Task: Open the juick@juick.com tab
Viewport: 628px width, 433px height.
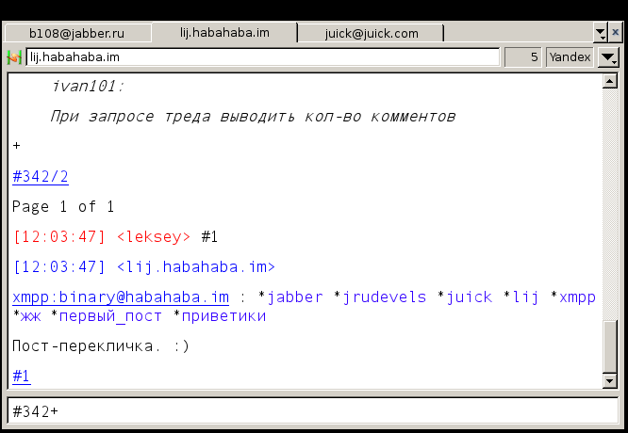Action: (x=372, y=33)
